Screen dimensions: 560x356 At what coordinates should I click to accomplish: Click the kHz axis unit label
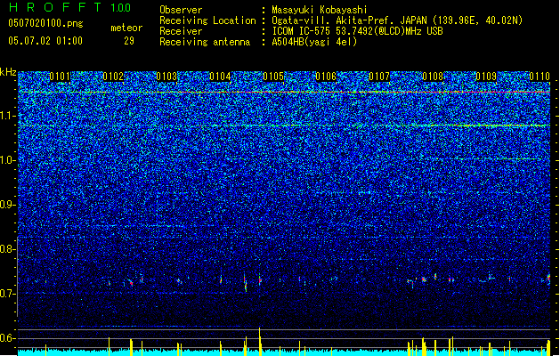[x=8, y=72]
